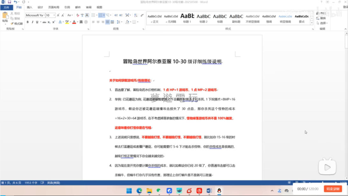Click the increase indent icon
This screenshot has height=196, width=348.
coord(120,15)
